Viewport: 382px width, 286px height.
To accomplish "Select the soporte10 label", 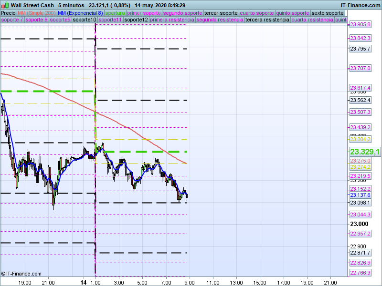I will (85, 20).
